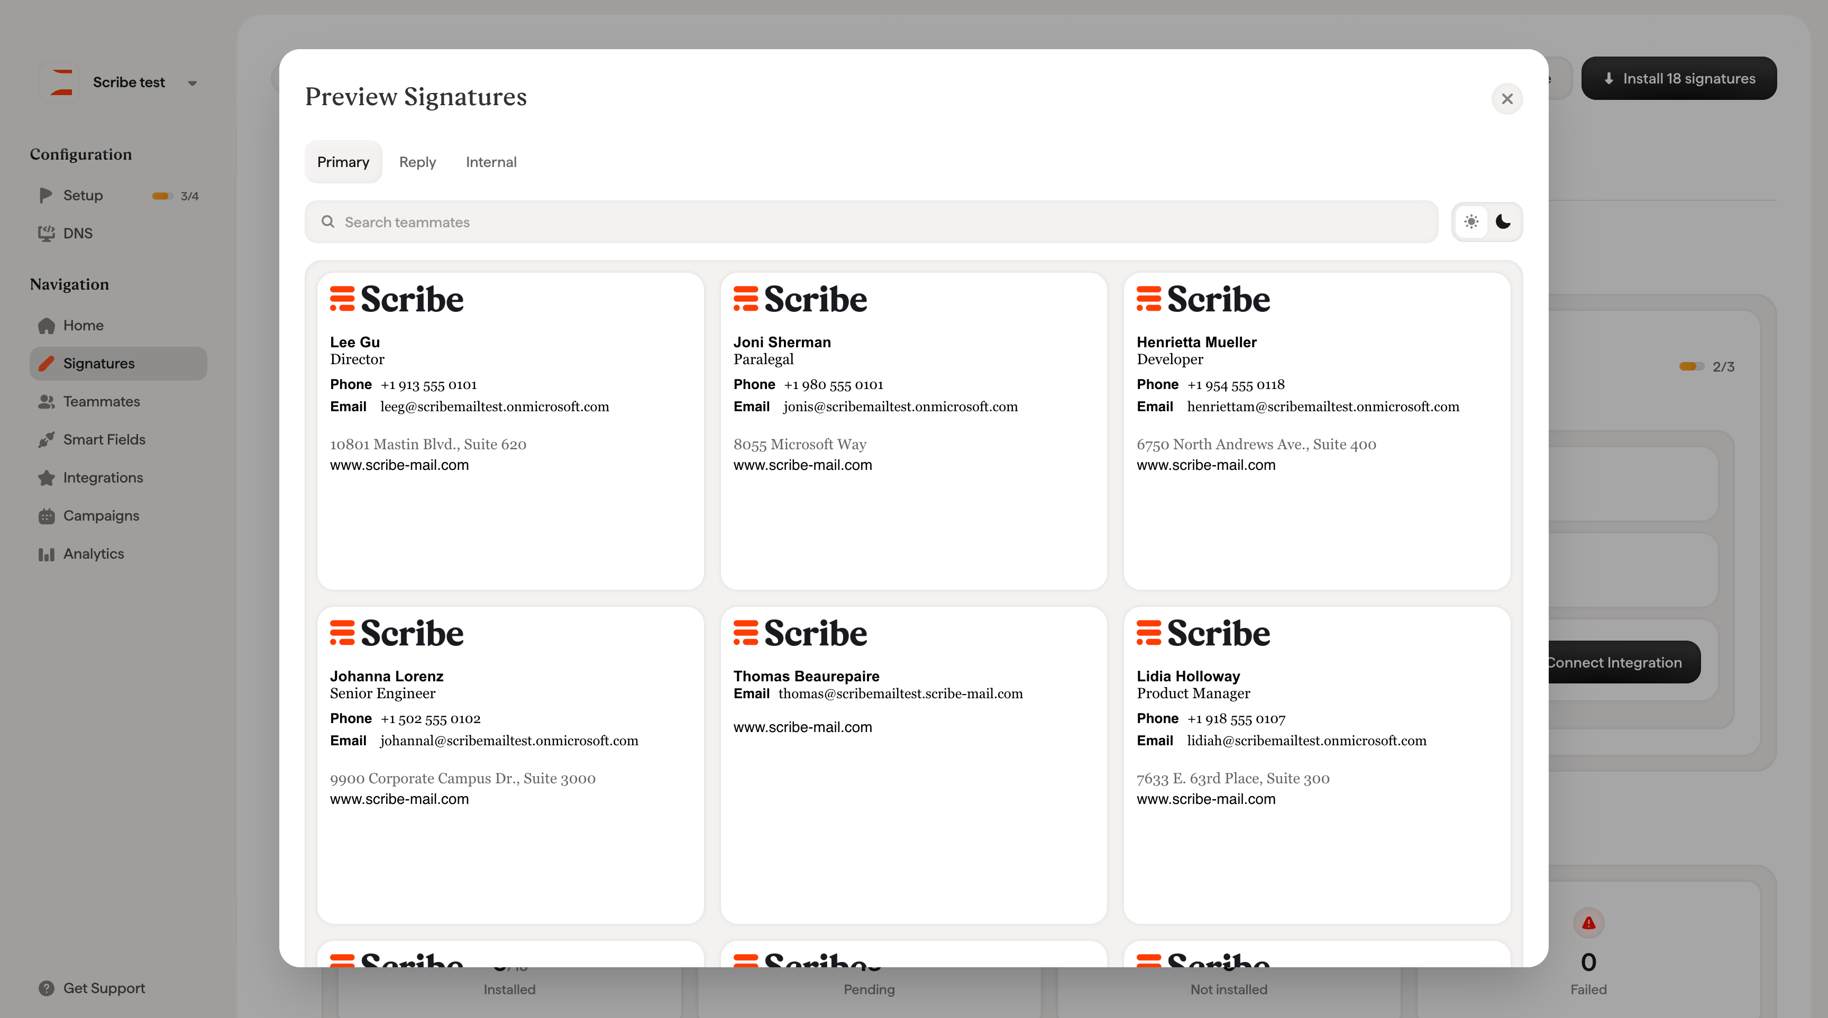The height and width of the screenshot is (1018, 1828).
Task: Click the Smart Fields plug icon
Action: point(46,440)
